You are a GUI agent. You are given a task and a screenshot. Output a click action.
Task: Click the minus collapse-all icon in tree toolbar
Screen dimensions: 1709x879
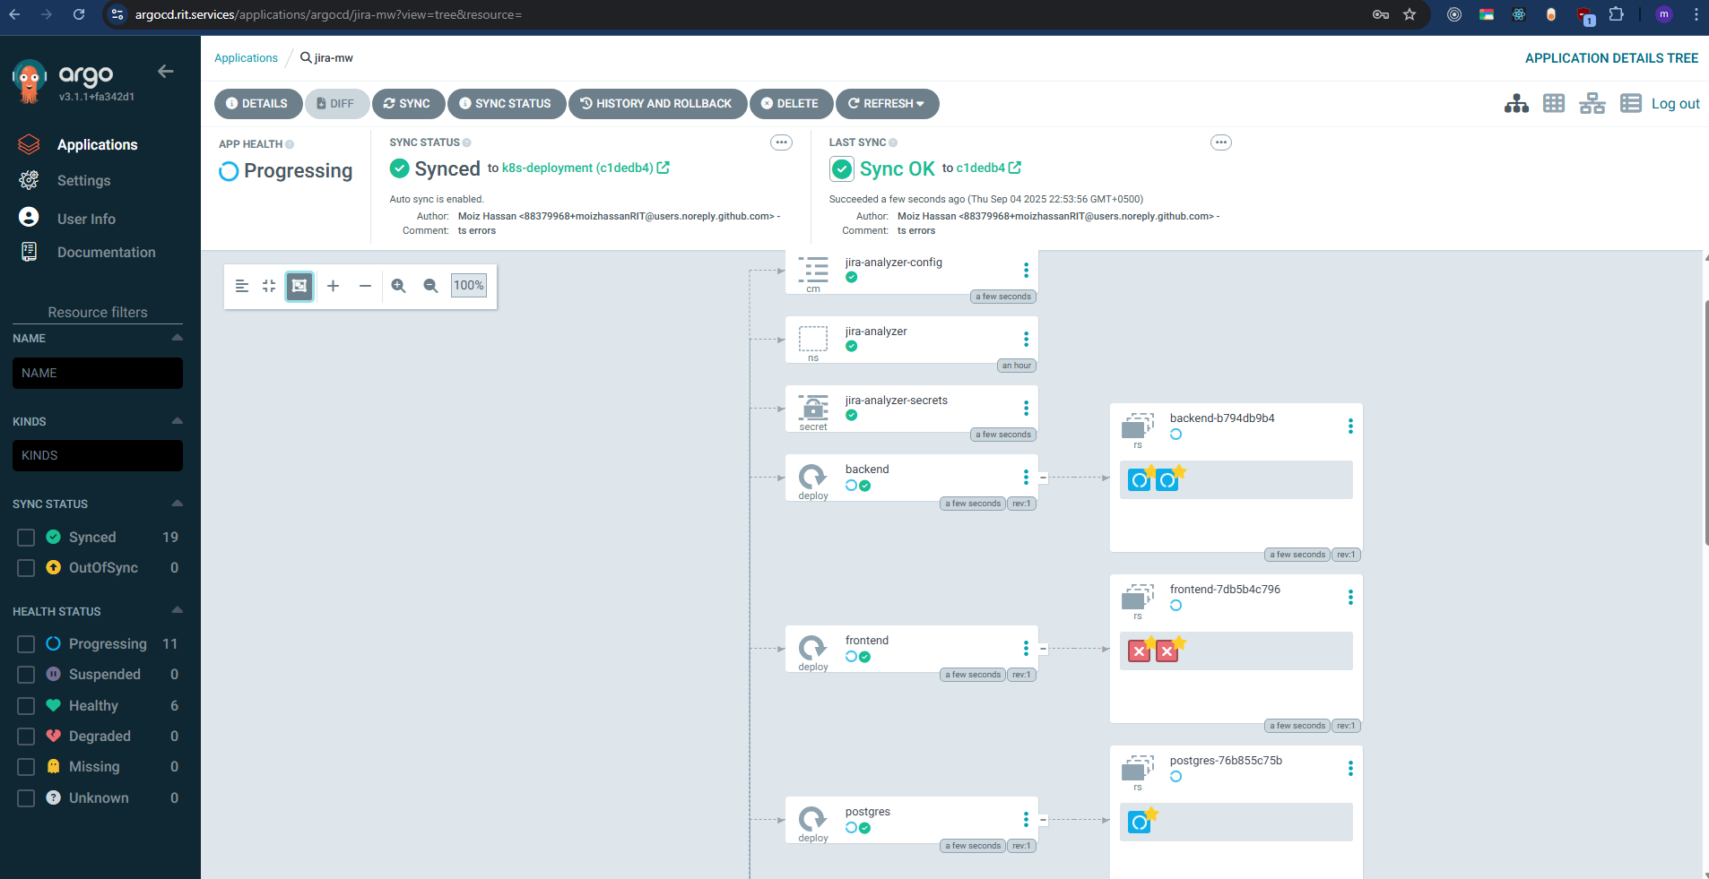[x=365, y=286]
